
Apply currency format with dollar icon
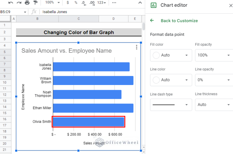[67, 3]
